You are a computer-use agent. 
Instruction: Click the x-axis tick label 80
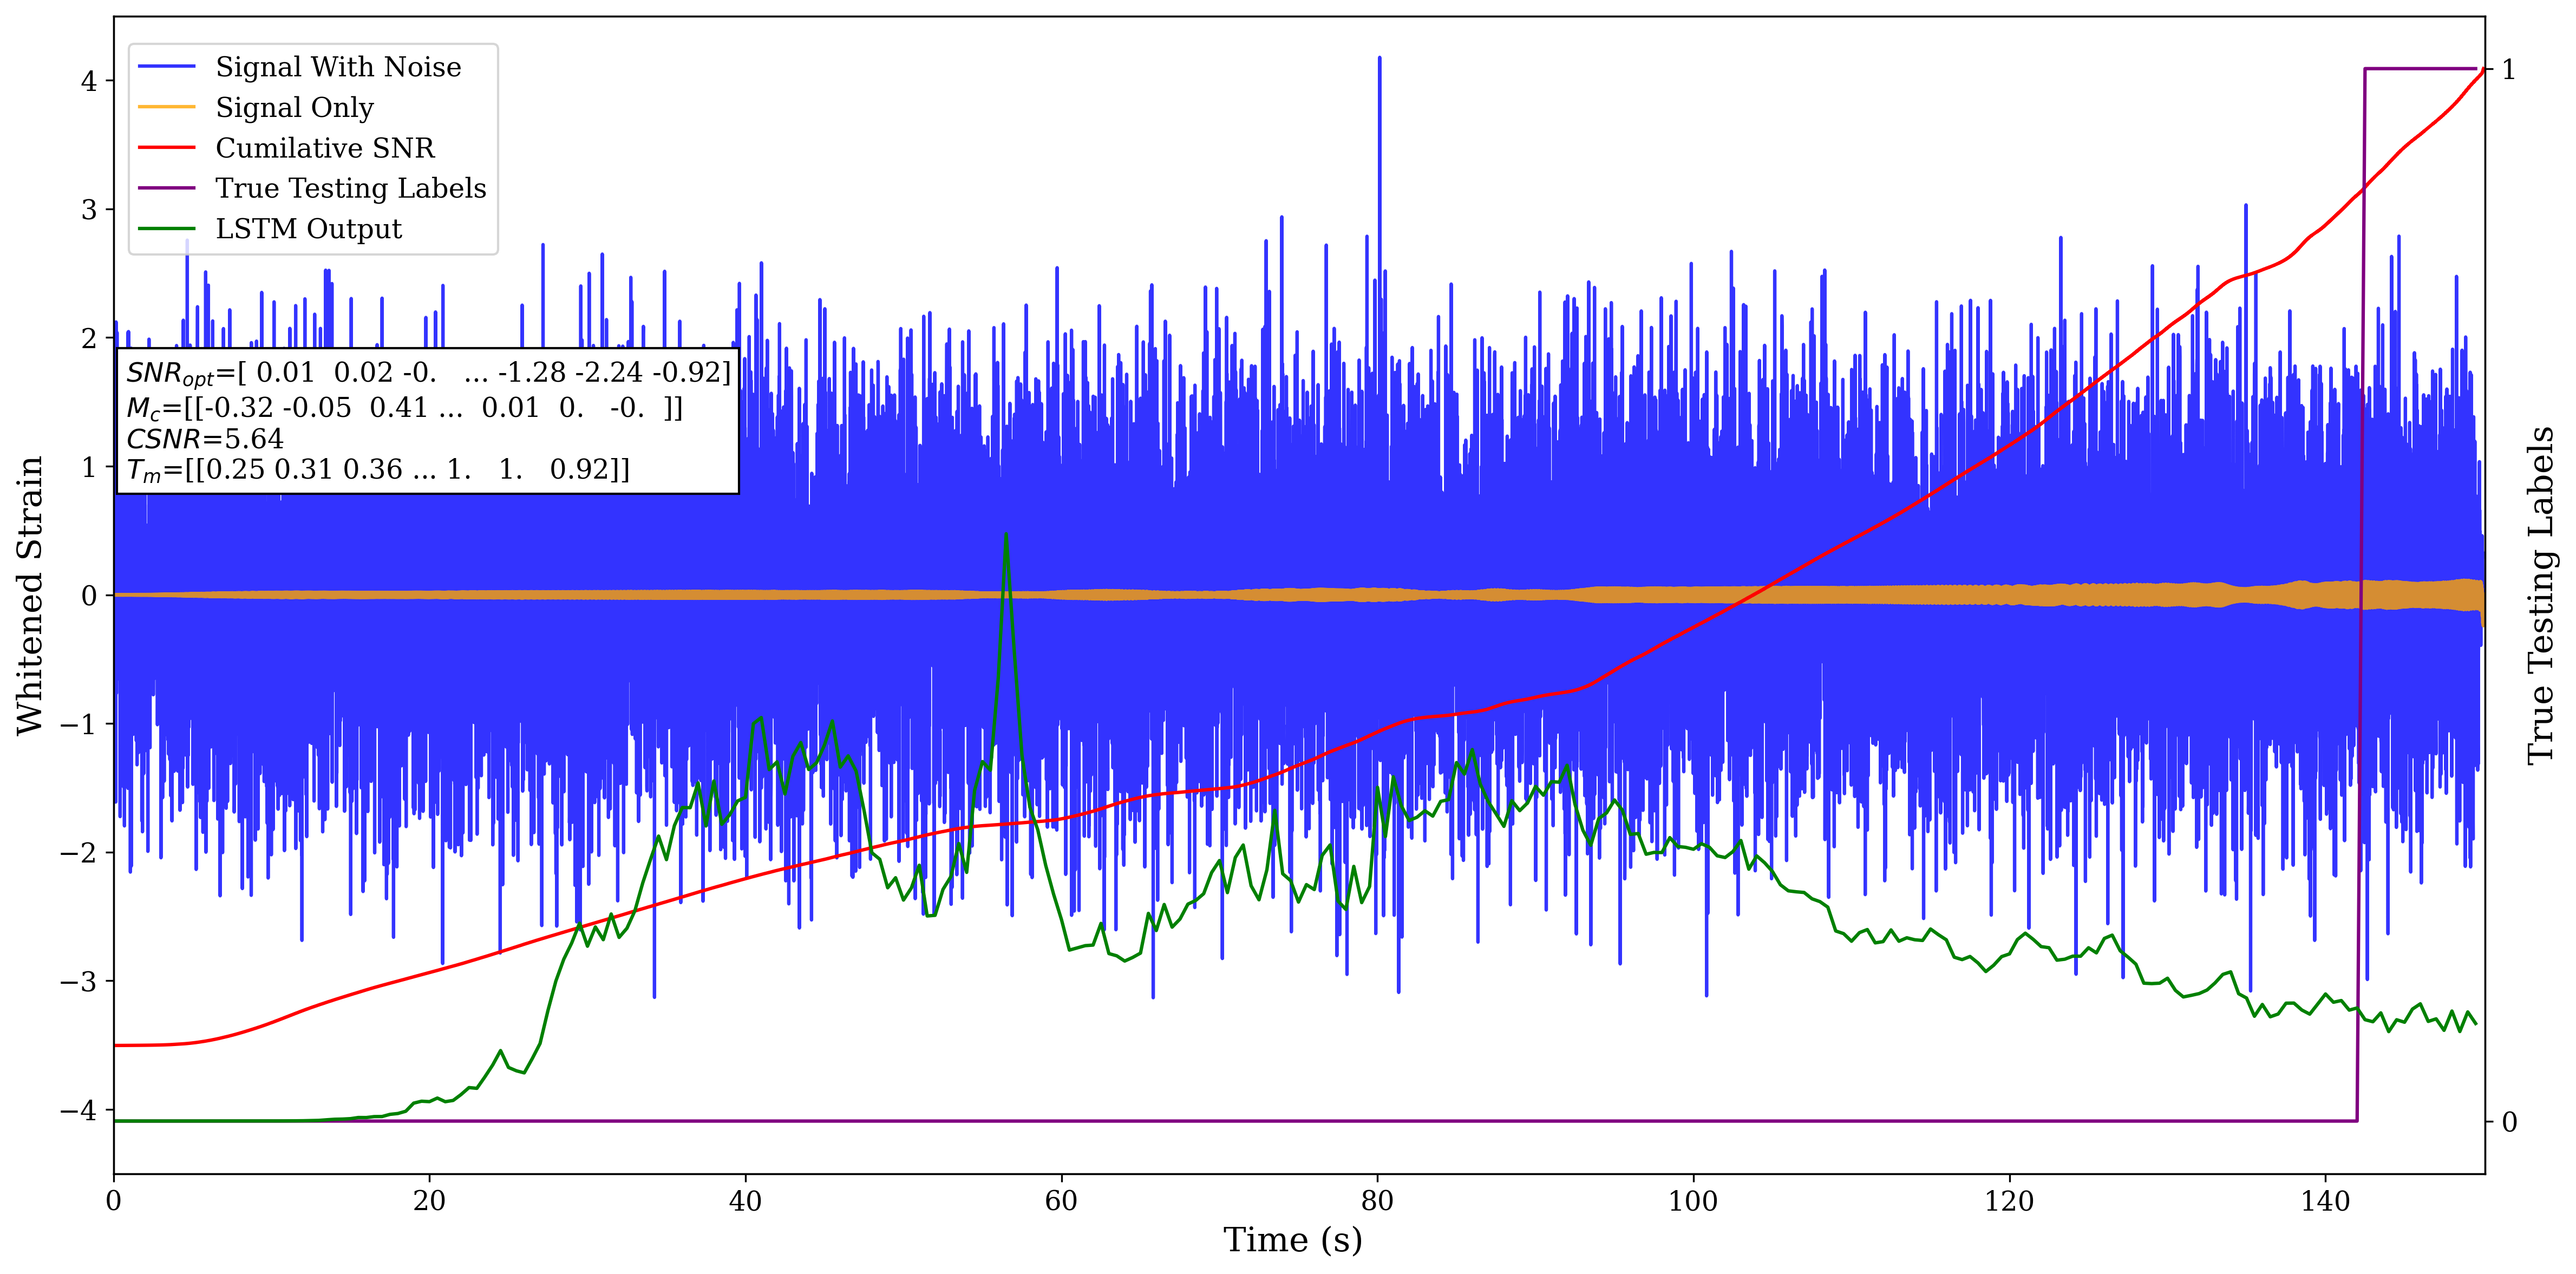tap(1377, 1201)
